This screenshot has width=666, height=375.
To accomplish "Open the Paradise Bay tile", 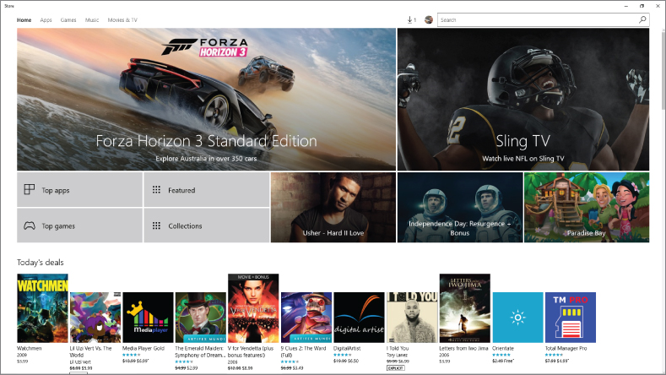I will pos(587,208).
